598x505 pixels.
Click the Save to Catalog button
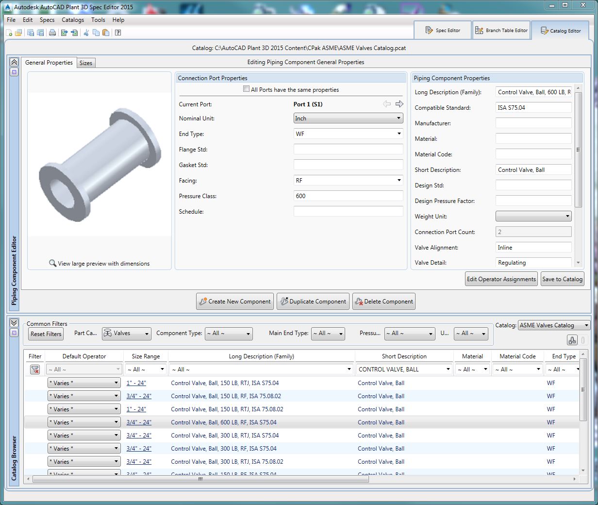click(x=562, y=279)
